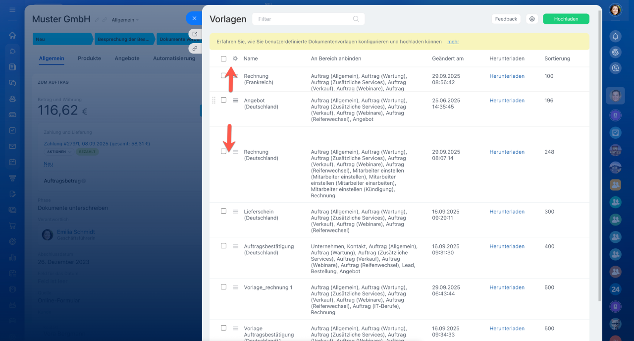The height and width of the screenshot is (341, 634).
Task: Open the Allgemein pipeline dropdown by title
Action: [x=125, y=20]
